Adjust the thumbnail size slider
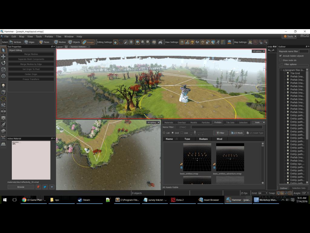 [195, 132]
